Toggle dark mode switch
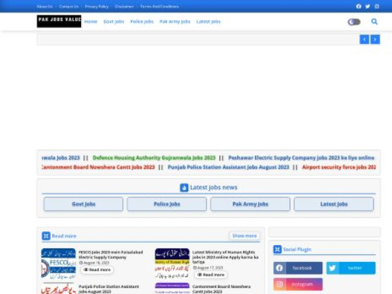Image resolution: width=392 pixels, height=294 pixels. tap(353, 22)
